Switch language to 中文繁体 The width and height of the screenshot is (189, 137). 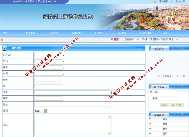[30, 2]
